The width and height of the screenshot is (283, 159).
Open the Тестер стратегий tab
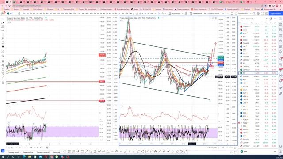click(43, 152)
